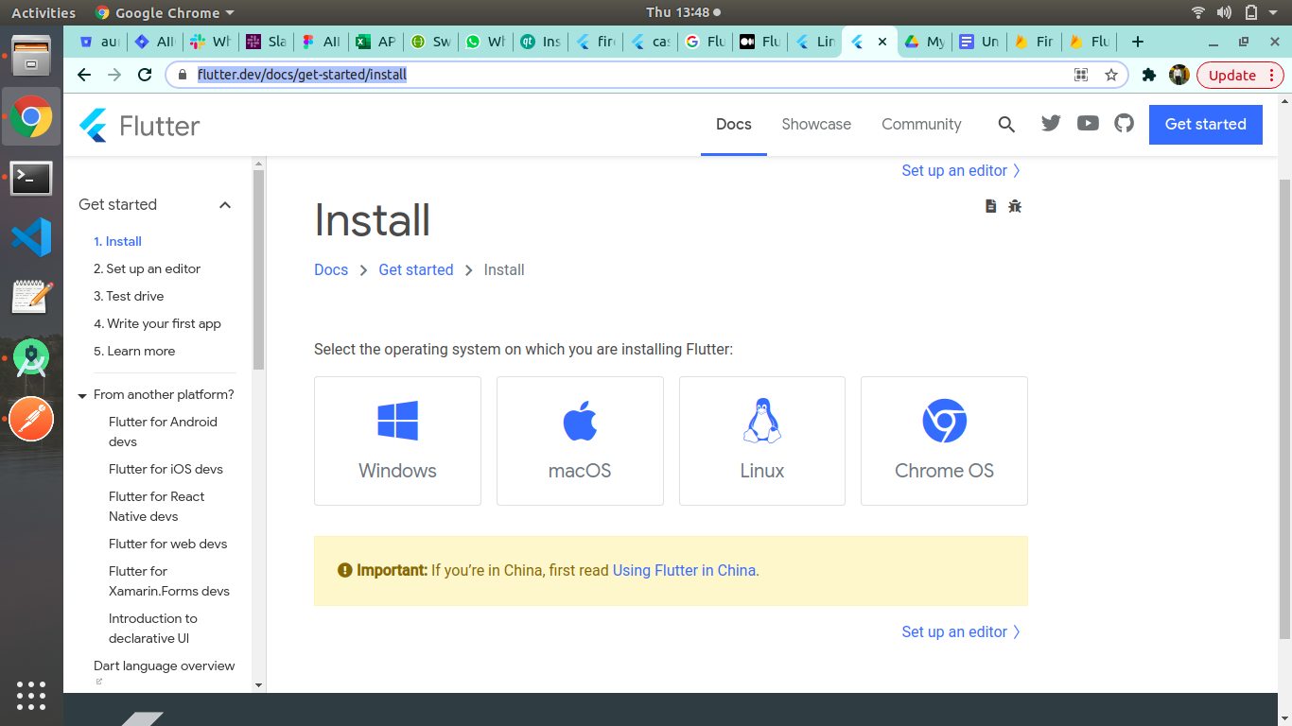Click the Docs breadcrumb link
The image size is (1292, 726).
331,269
